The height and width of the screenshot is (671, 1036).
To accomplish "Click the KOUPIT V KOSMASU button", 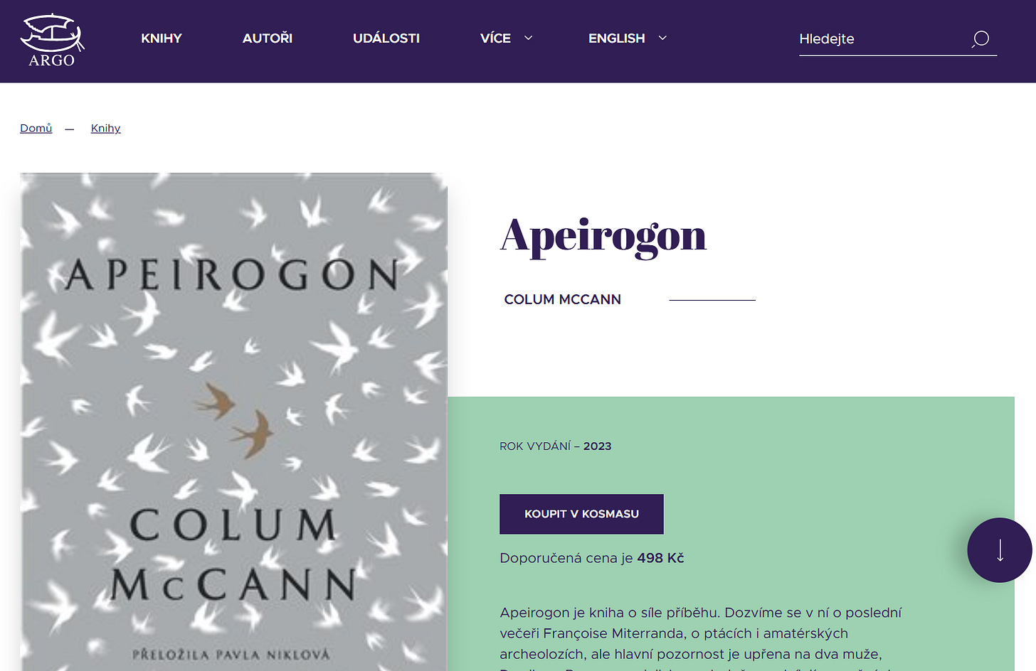I will [581, 514].
